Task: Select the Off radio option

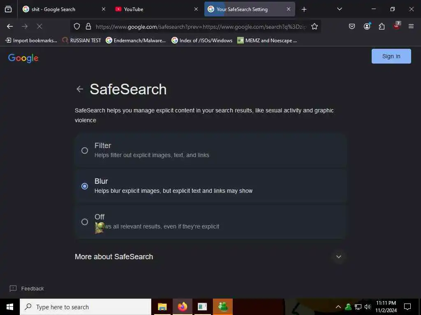Action: coord(85,222)
